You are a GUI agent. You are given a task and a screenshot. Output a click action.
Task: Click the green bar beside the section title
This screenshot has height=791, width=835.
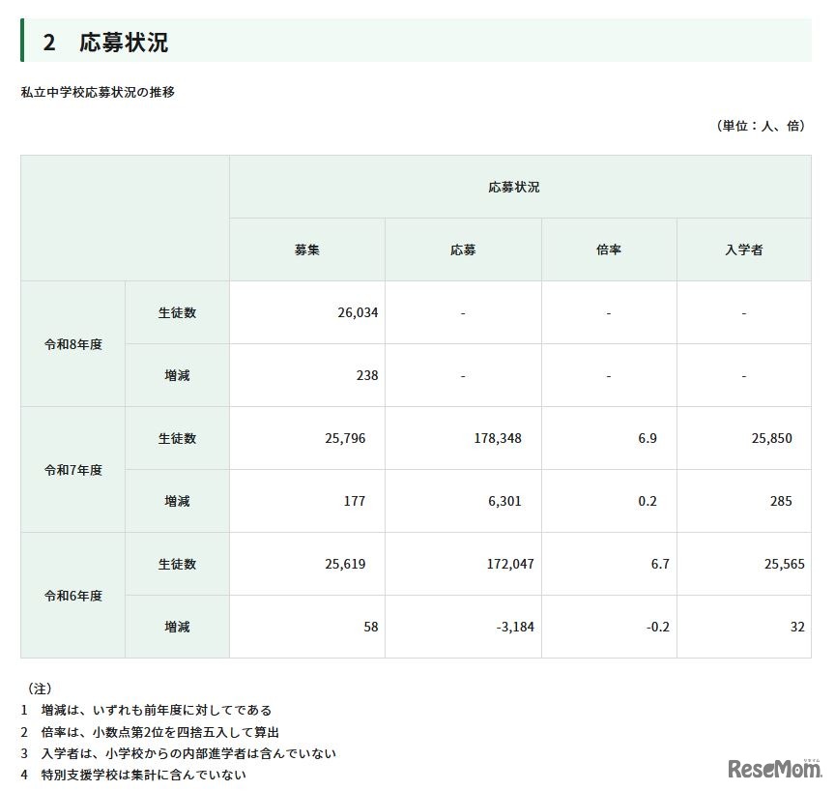click(21, 39)
